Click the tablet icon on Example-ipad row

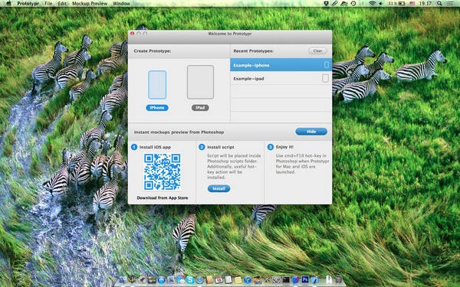click(x=325, y=78)
